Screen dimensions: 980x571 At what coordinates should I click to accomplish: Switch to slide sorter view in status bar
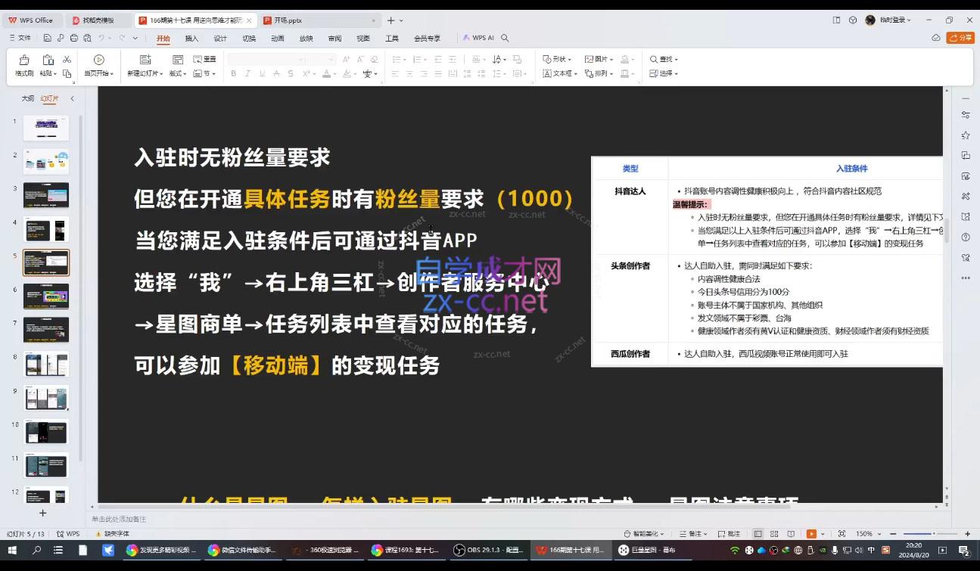point(774,533)
